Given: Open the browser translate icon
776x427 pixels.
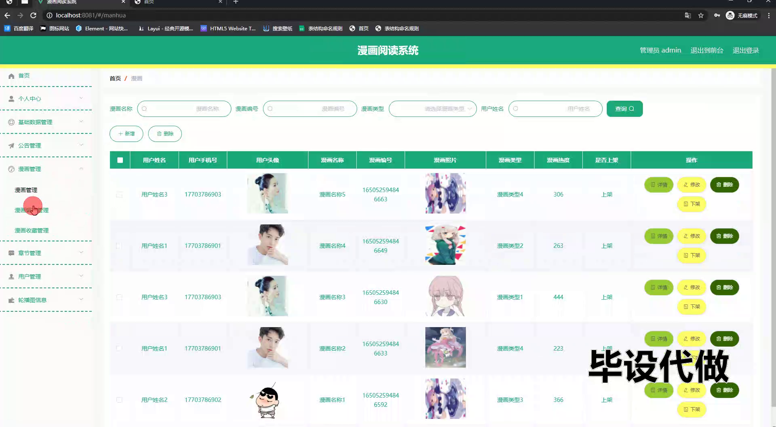Looking at the screenshot, I should (687, 15).
